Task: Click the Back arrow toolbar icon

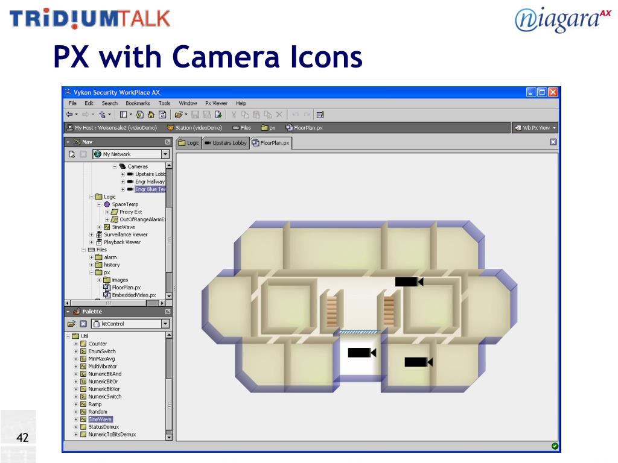Action: point(69,115)
